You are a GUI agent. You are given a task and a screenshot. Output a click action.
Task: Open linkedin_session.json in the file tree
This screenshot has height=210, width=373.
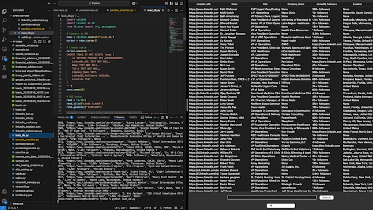tap(28, 127)
